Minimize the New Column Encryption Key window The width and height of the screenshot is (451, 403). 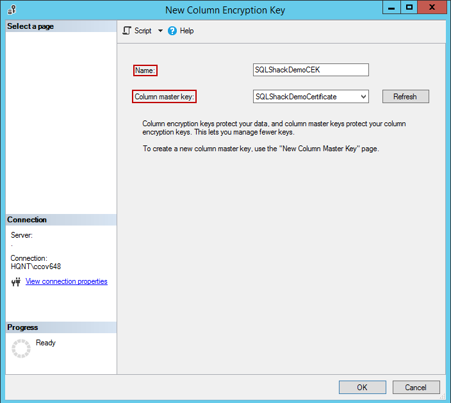[x=391, y=8]
